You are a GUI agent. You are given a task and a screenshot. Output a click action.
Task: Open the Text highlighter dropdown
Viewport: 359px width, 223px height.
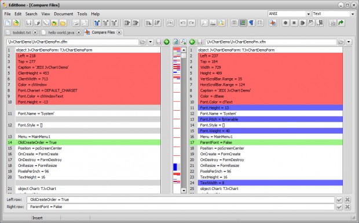(x=353, y=14)
